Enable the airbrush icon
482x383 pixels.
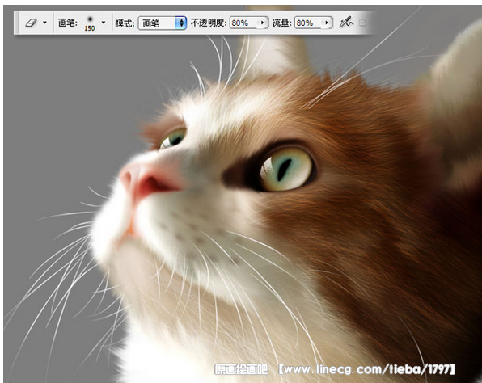[346, 23]
